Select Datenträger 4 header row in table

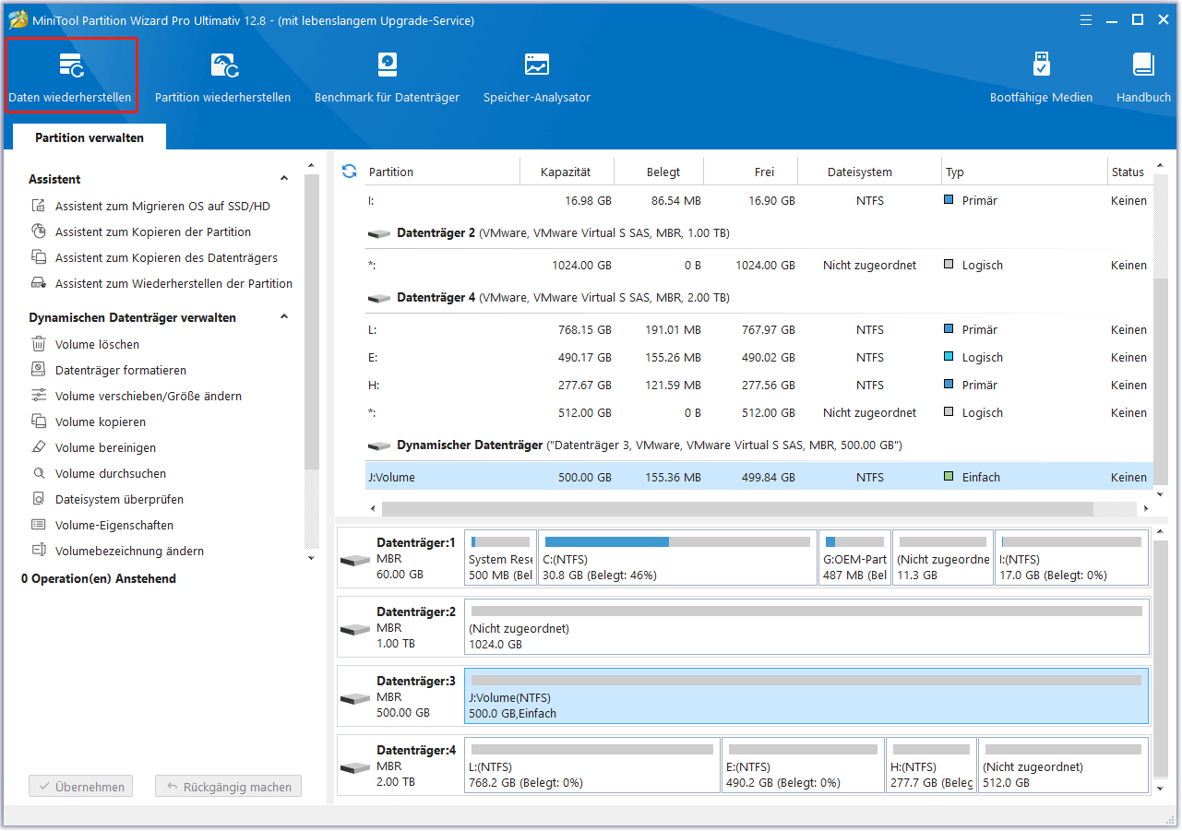[x=758, y=298]
